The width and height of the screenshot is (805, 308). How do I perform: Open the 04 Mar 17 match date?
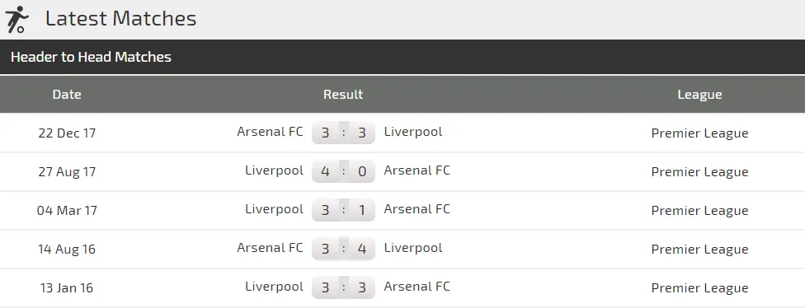[67, 210]
